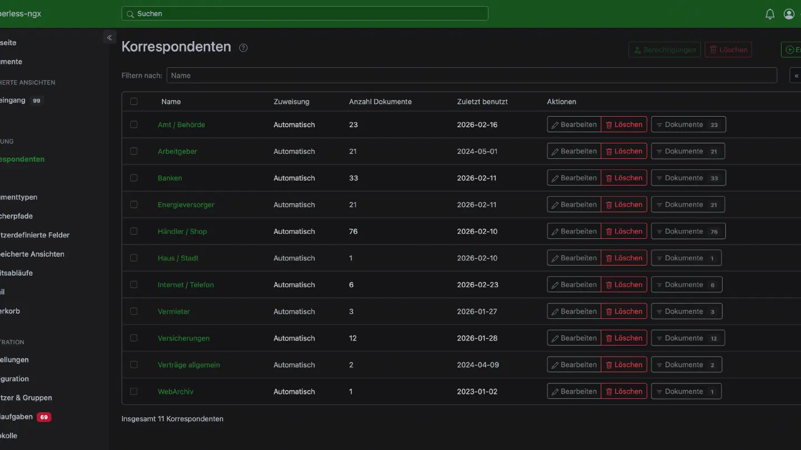The image size is (801, 450).
Task: Delete the Vermieter correspondent
Action: [x=624, y=311]
